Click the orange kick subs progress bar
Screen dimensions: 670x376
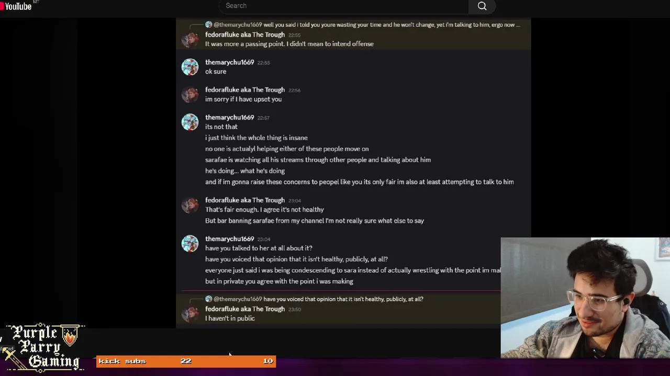[x=186, y=361]
